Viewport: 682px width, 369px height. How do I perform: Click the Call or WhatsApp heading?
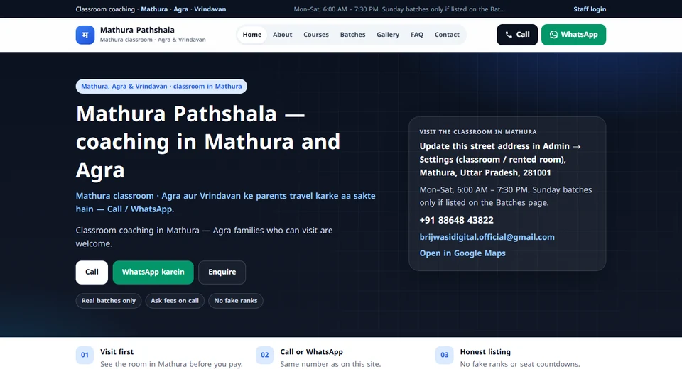(x=311, y=352)
